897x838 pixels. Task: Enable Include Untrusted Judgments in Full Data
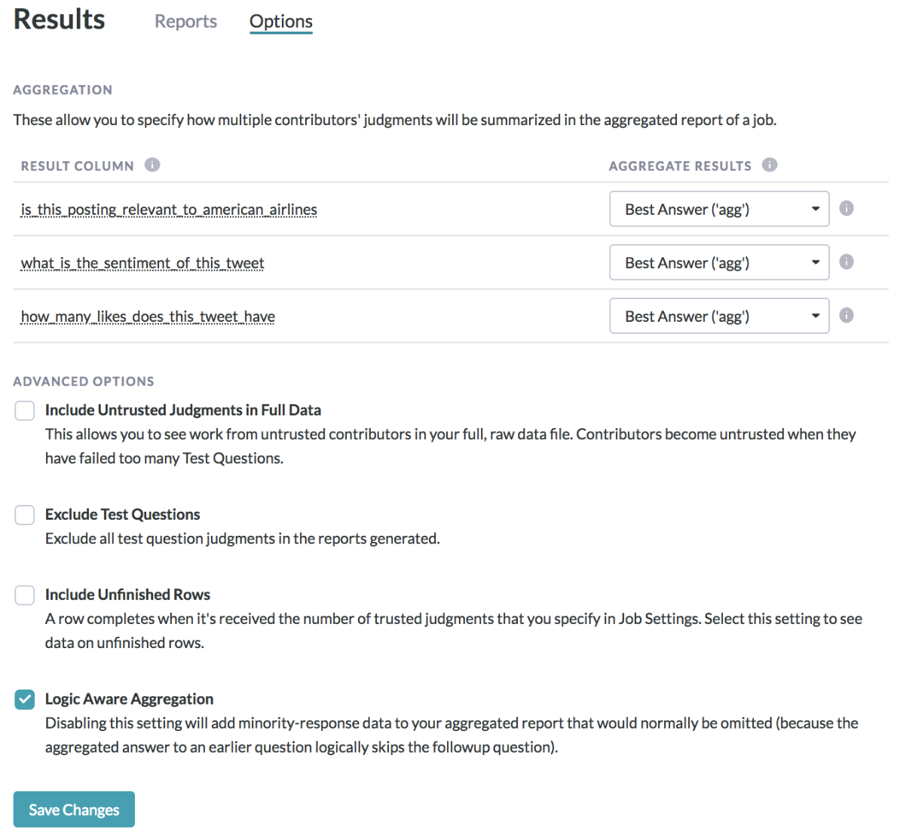[x=25, y=411]
